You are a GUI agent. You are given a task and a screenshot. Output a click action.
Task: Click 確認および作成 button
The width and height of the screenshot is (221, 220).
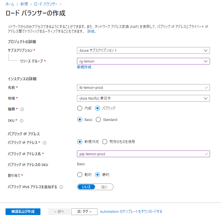[23, 212]
